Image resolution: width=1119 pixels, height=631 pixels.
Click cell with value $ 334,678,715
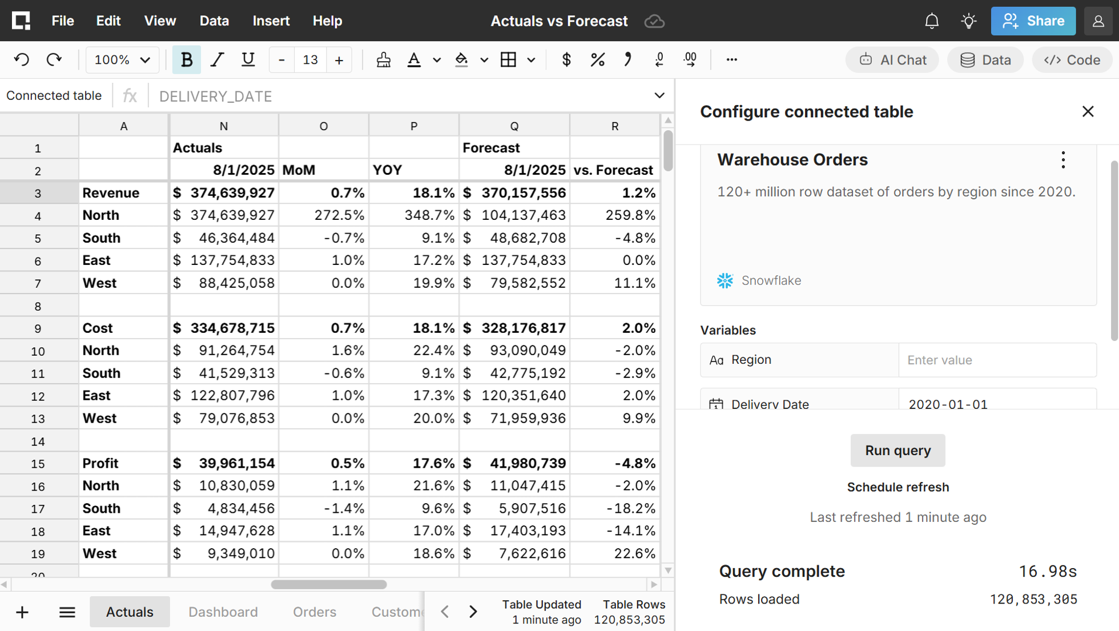click(224, 328)
